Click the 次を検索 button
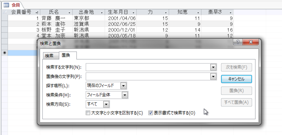This screenshot has height=135, width=282. coord(236,67)
